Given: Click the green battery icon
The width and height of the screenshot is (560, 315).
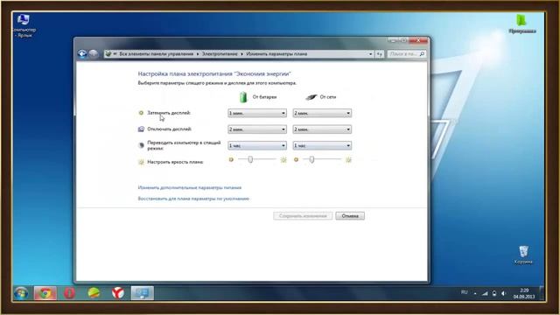Looking at the screenshot, I should pyautogui.click(x=243, y=97).
